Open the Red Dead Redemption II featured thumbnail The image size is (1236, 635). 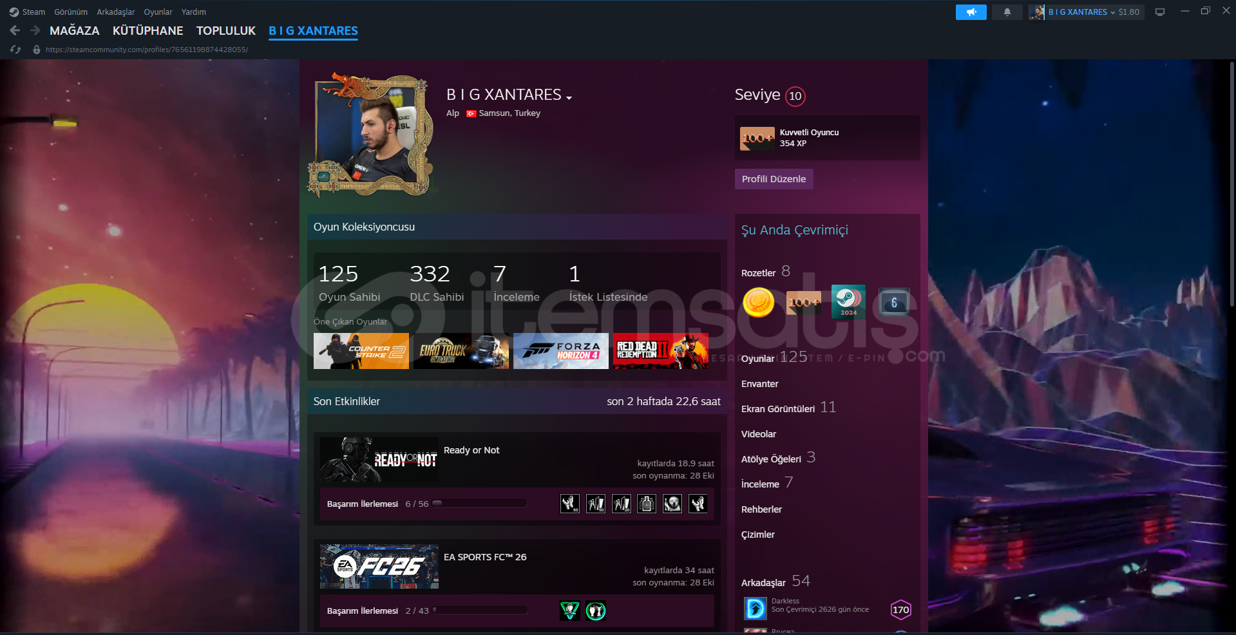[661, 351]
